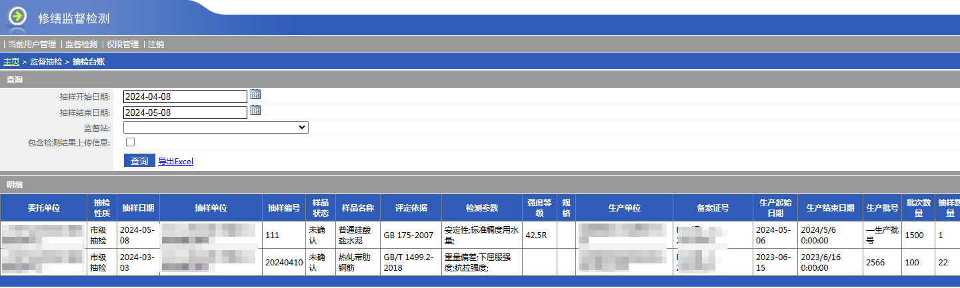Open calendar picker for 抽样开始日期
This screenshot has height=288, width=960.
pyautogui.click(x=255, y=95)
